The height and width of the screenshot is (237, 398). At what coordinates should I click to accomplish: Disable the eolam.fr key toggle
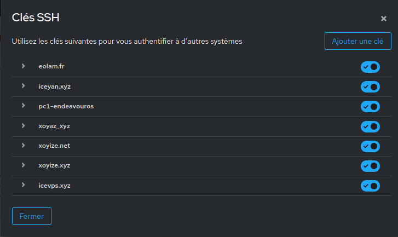(x=370, y=67)
